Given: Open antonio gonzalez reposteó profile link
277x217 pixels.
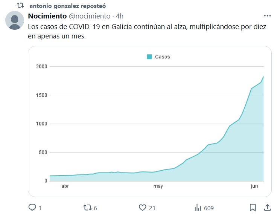Looking at the screenshot, I should 67,6.
